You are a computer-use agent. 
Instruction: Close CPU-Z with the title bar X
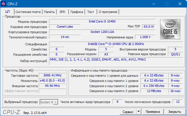click(x=180, y=4)
